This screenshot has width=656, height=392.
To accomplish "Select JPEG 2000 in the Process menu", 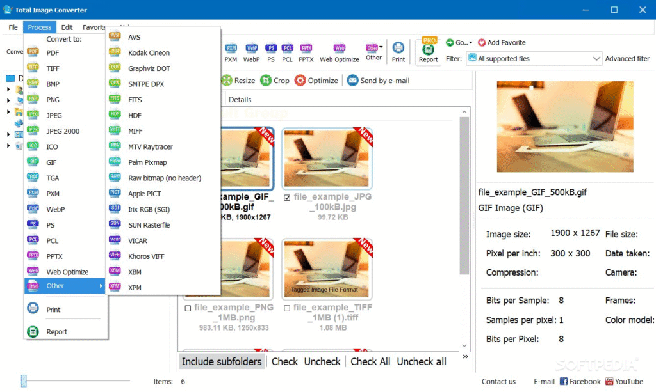I will pos(63,131).
